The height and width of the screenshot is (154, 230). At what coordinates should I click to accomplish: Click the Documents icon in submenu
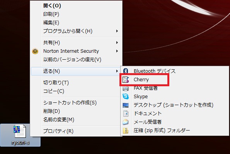point(126,114)
